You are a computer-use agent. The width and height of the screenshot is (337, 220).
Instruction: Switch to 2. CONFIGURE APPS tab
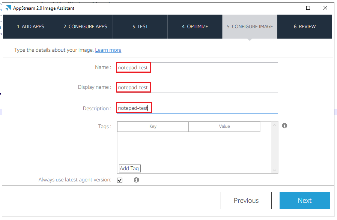(85, 27)
